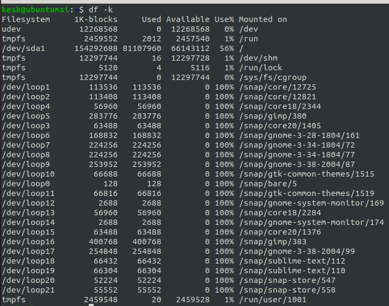This screenshot has height=306, width=389.
Task: Click the '/snap/gtk-common-themes/1519' mount point
Action: (x=307, y=193)
